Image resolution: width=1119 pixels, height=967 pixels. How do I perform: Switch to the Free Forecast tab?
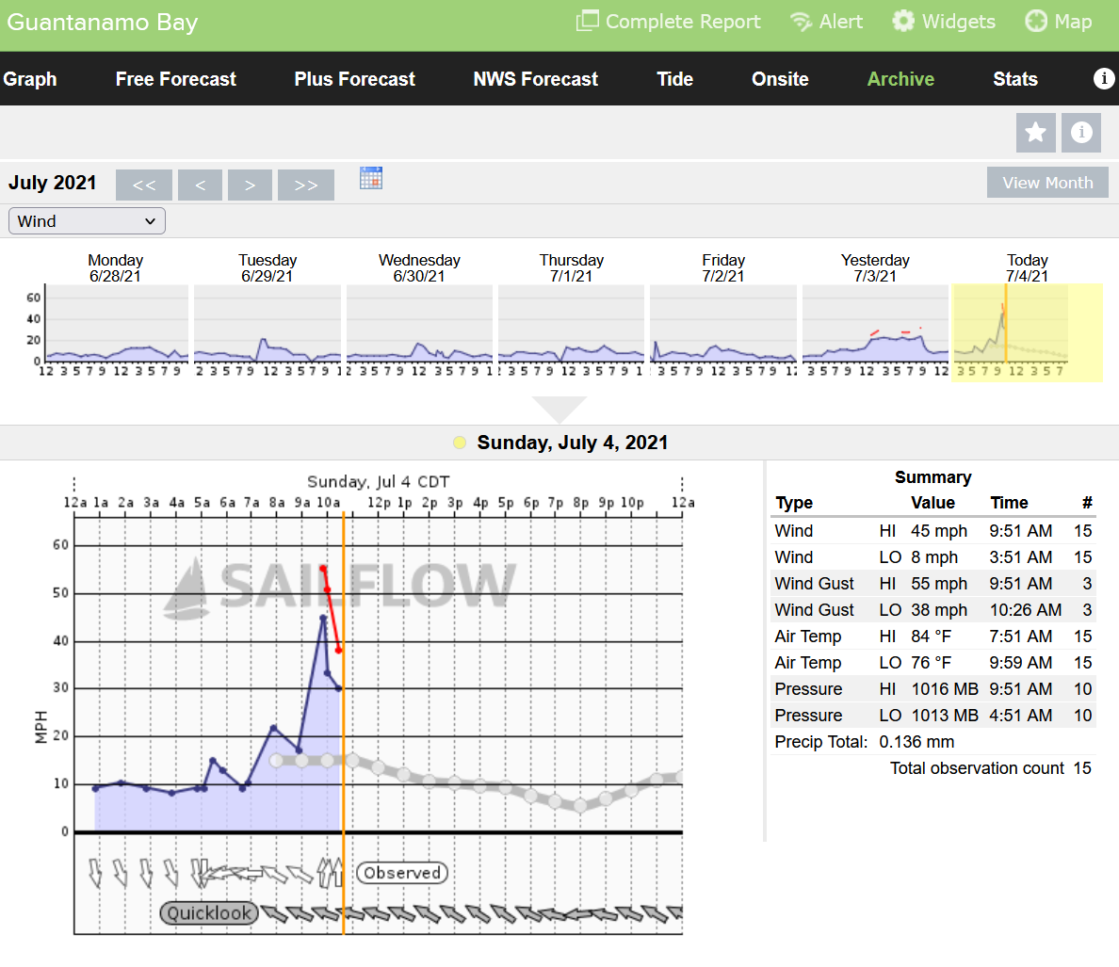(175, 79)
